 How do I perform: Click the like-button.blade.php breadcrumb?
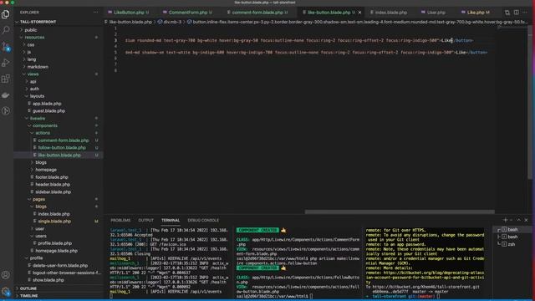tap(130, 22)
